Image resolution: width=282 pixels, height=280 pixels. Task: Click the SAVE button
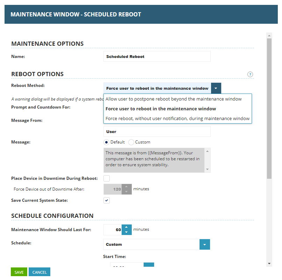click(19, 272)
